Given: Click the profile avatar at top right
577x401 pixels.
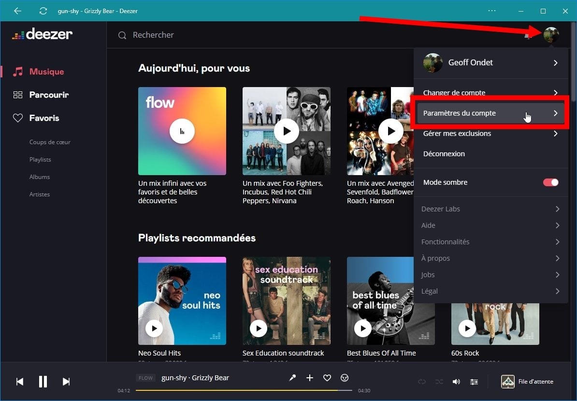Looking at the screenshot, I should click(x=551, y=35).
